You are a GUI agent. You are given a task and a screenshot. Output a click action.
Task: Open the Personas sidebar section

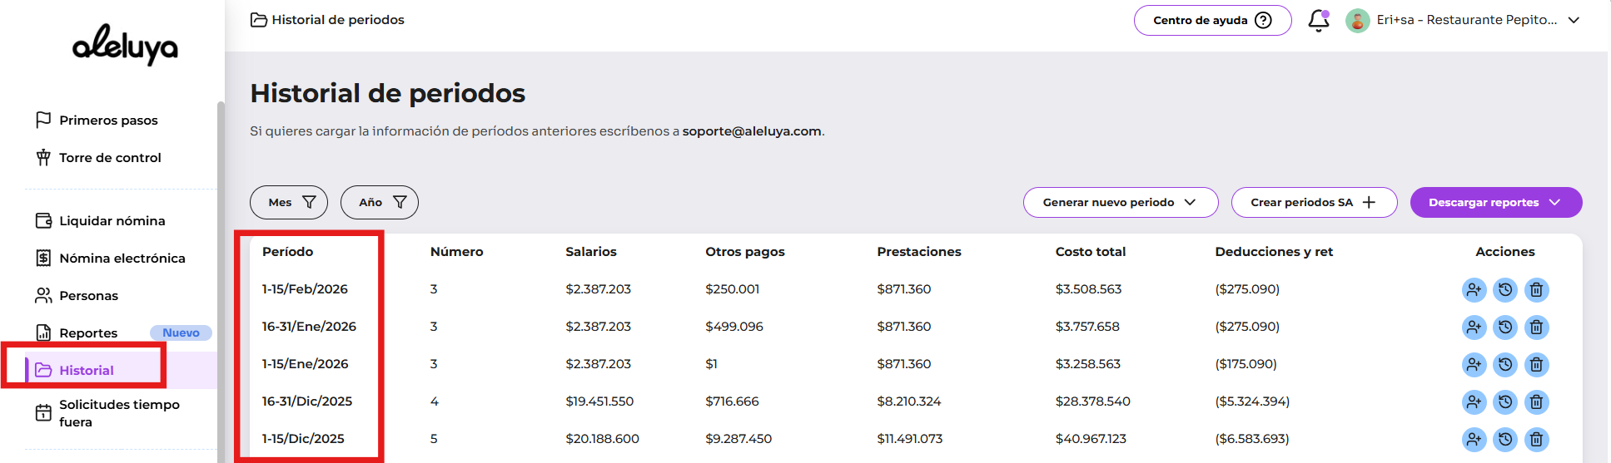point(88,296)
